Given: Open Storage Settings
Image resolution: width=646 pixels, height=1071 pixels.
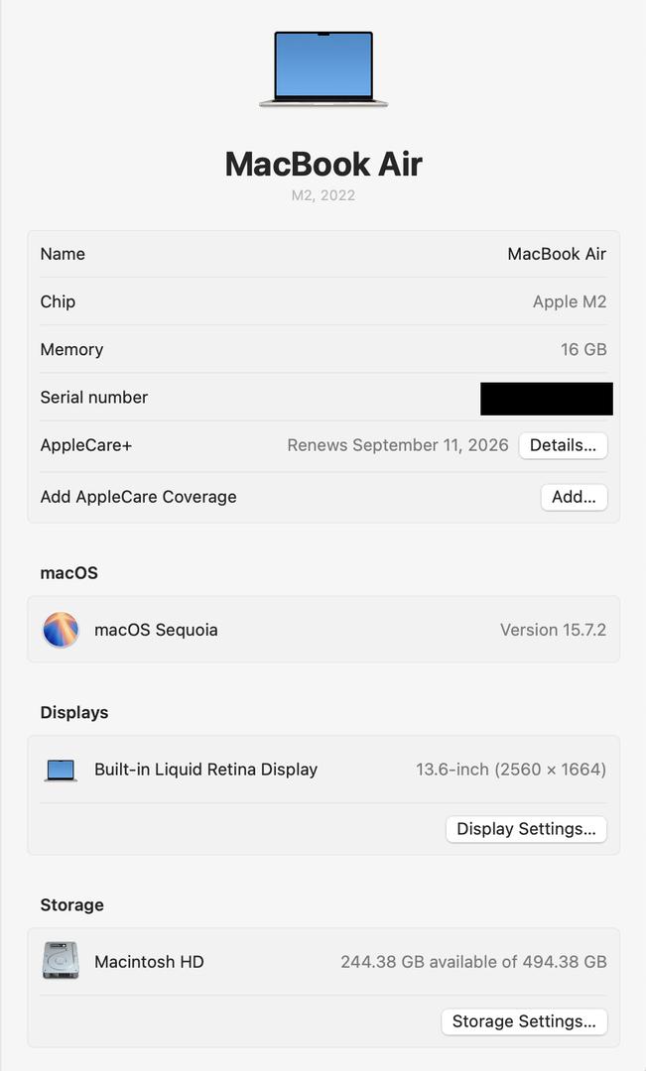Looking at the screenshot, I should pyautogui.click(x=524, y=1021).
